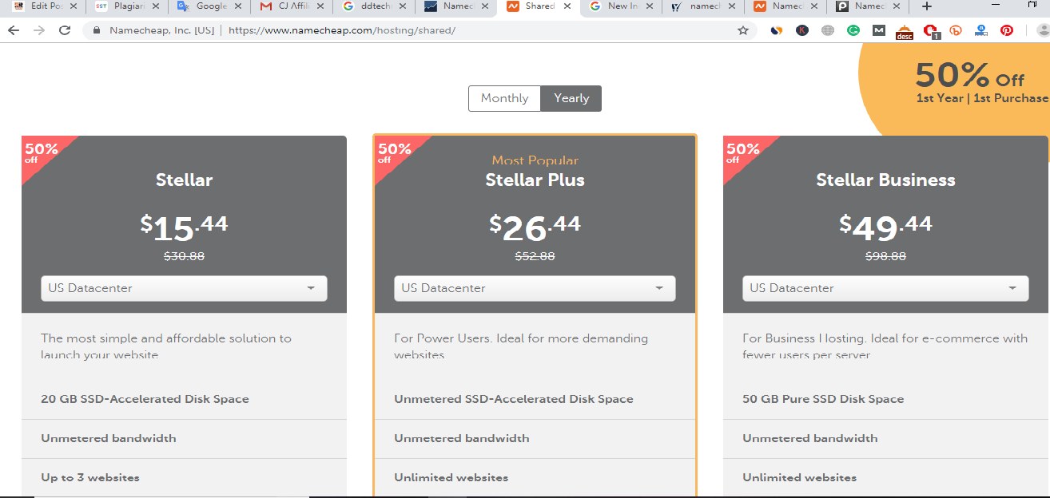This screenshot has width=1050, height=498.
Task: Click the $49.44 Stellar Business price
Action: point(885,227)
